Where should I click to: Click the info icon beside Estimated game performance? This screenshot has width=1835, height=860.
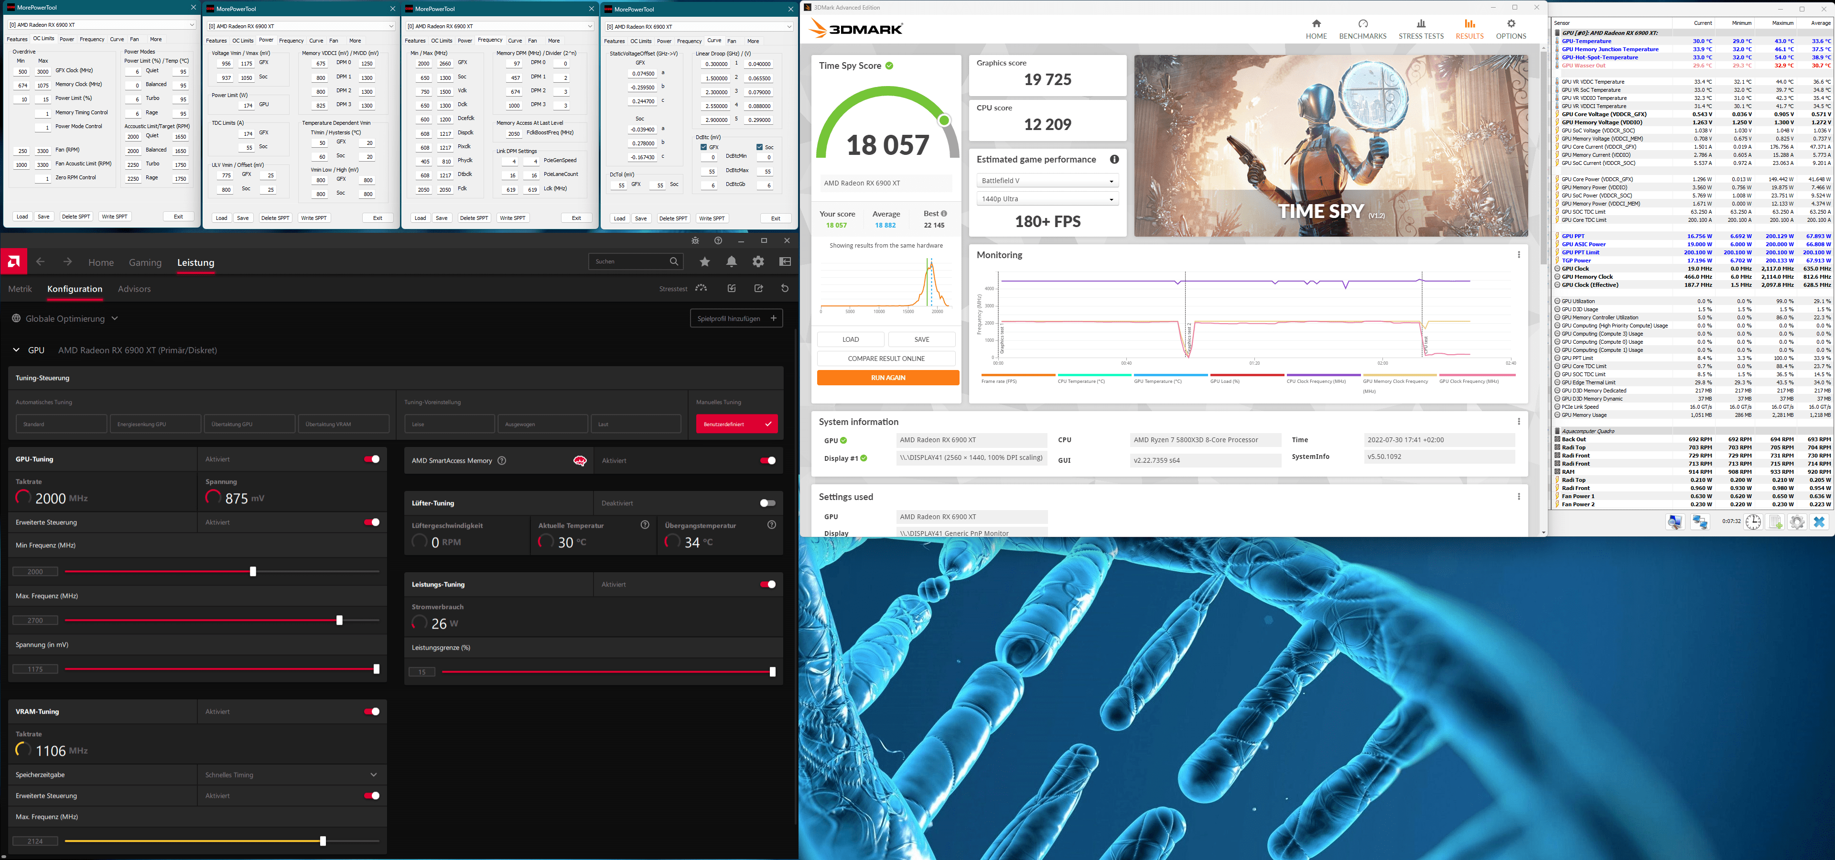(1114, 160)
